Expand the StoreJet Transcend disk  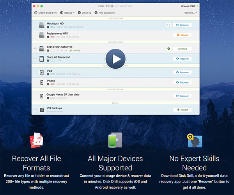pos(35,58)
